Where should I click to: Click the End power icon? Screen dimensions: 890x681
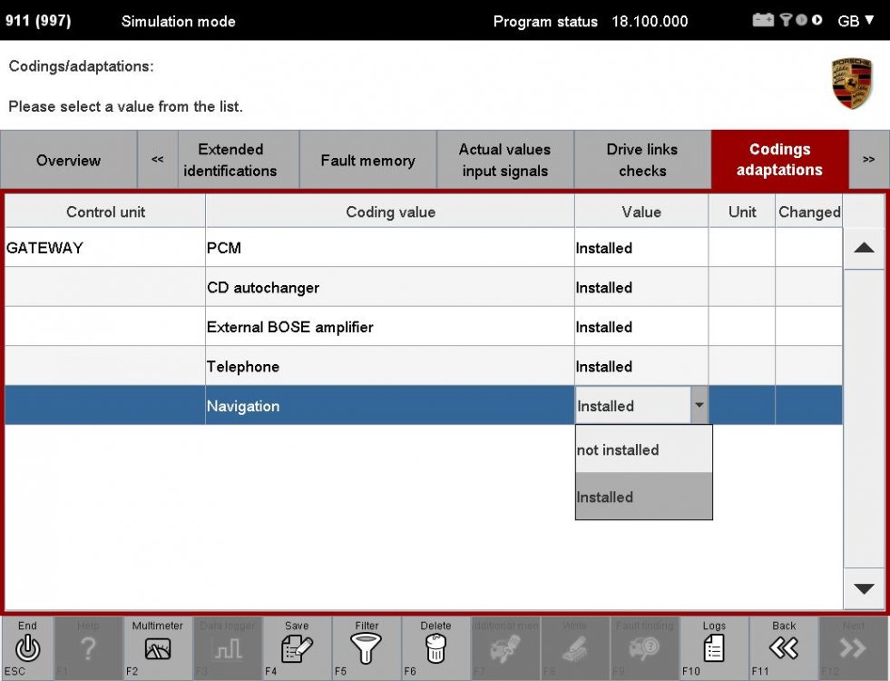click(28, 647)
